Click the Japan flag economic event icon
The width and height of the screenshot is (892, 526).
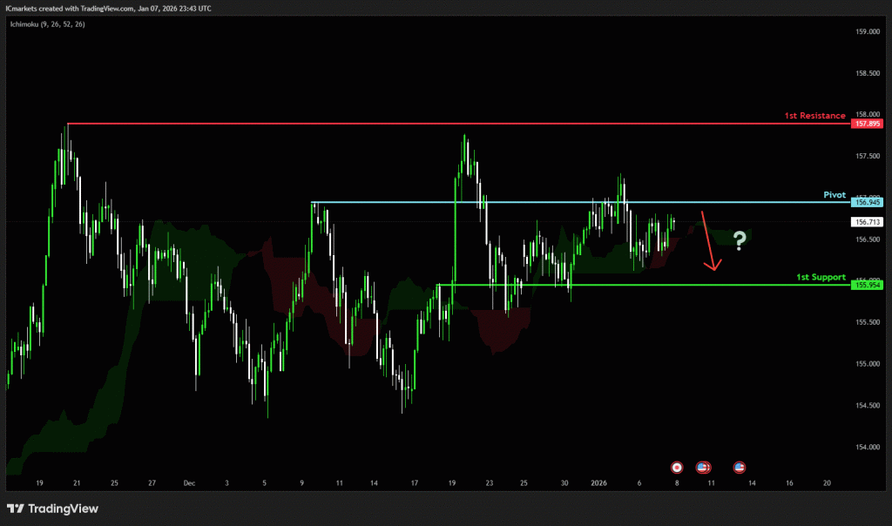click(677, 467)
